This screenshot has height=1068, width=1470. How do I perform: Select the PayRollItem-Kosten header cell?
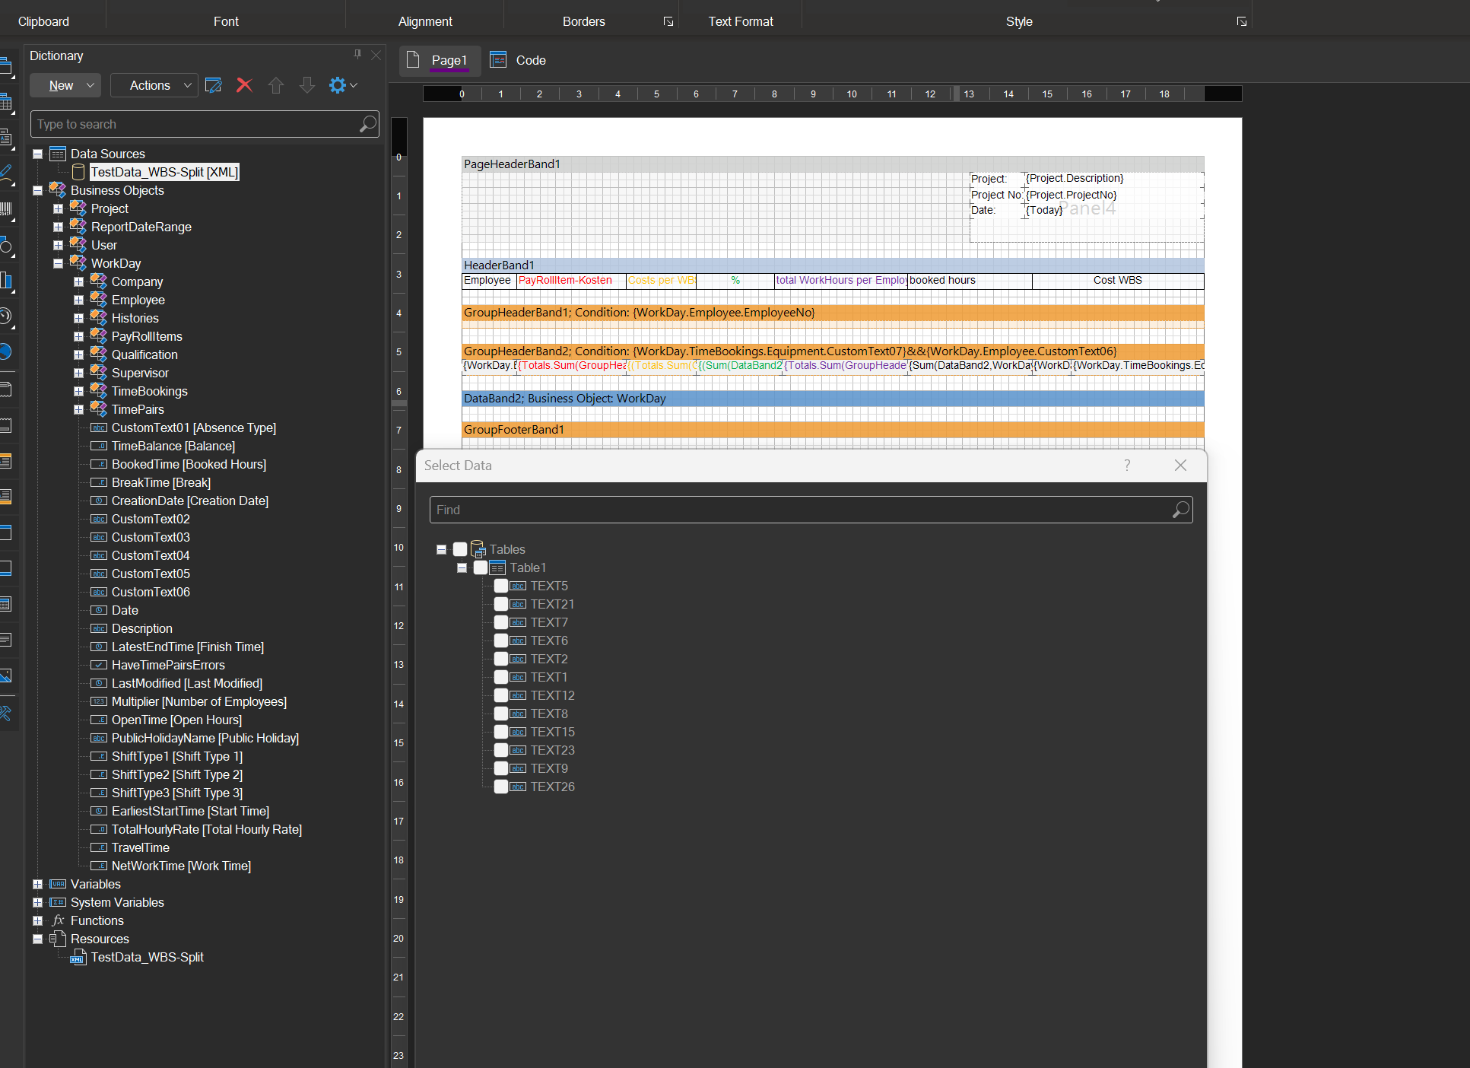pyautogui.click(x=571, y=281)
